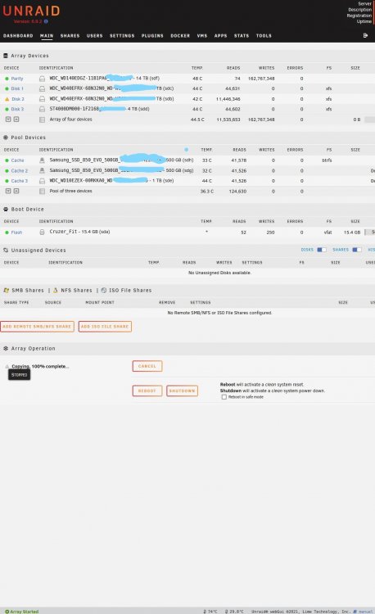This screenshot has height=614, width=375.
Task: Click the REBOOT button
Action: 147,391
